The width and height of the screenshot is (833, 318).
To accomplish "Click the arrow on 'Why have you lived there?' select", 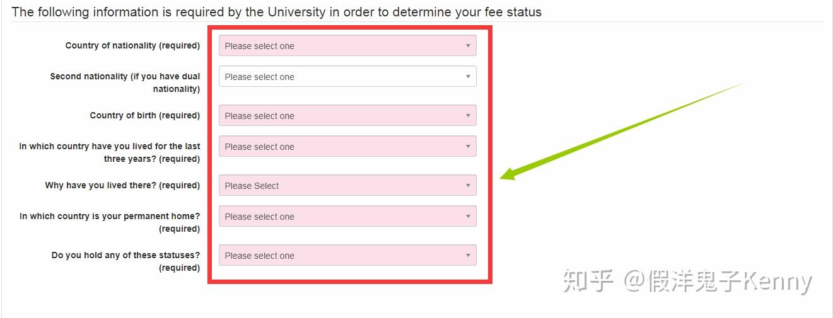I will tap(468, 186).
